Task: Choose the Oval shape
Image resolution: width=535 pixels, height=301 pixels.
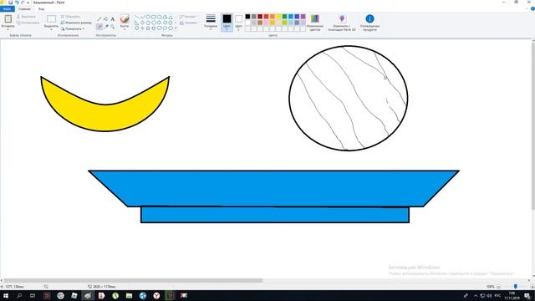Action: click(x=148, y=17)
